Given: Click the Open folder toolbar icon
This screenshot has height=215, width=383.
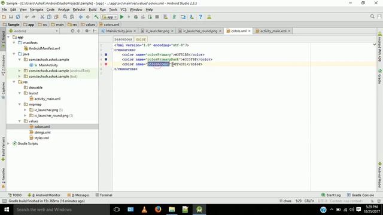Looking at the screenshot, I should coord(4,17).
